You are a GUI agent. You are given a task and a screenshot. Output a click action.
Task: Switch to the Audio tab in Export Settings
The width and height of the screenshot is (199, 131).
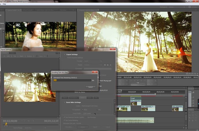89,98
